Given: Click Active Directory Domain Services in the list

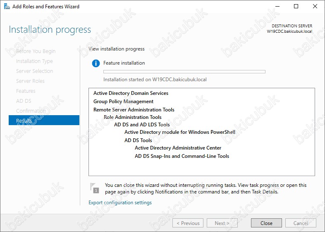Looking at the screenshot, I should pyautogui.click(x=131, y=93).
